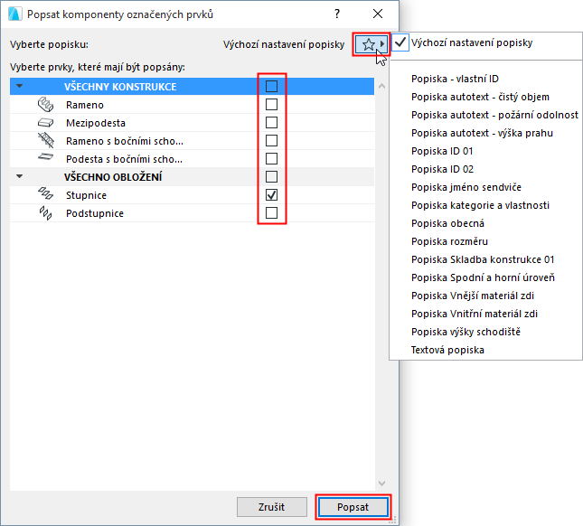The height and width of the screenshot is (526, 583).
Task: Collapse the VŠECHNY KONSTRUKCE group
Action: coord(20,87)
